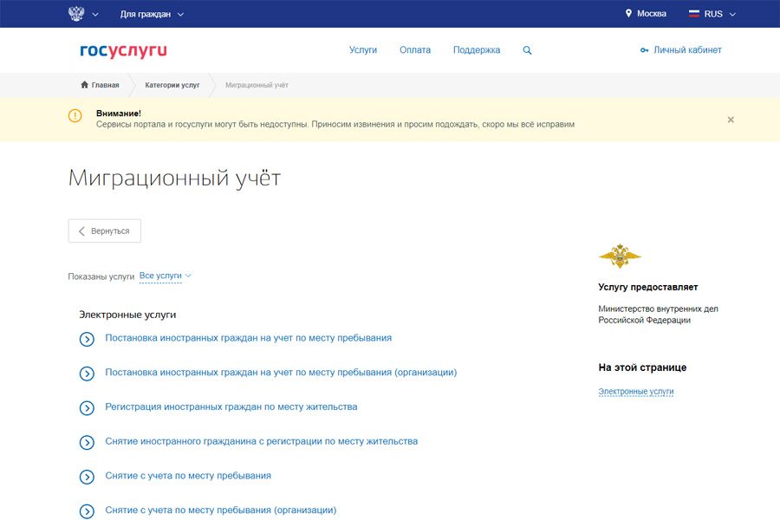
Task: Open Постановка иностранных граждан на учет по месту пребывания
Action: point(248,338)
